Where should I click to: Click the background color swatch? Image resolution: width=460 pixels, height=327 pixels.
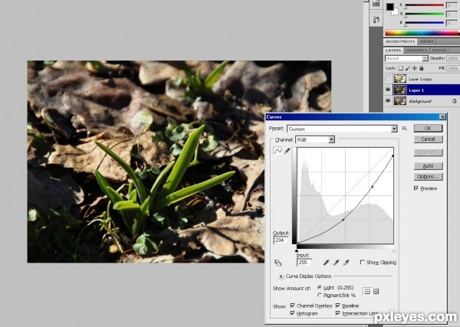[396, 12]
